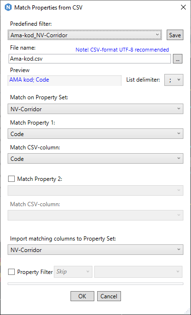Confirm with the OK button
Screen dimensions: 191x315
(82, 296)
